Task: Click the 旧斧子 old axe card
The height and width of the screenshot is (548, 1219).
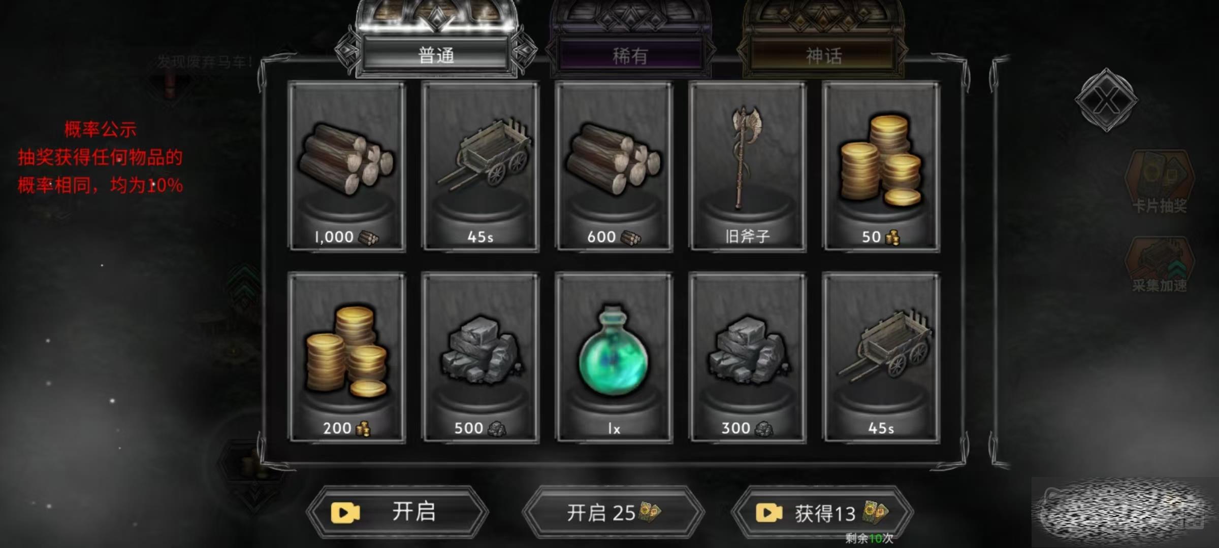Action: (748, 167)
